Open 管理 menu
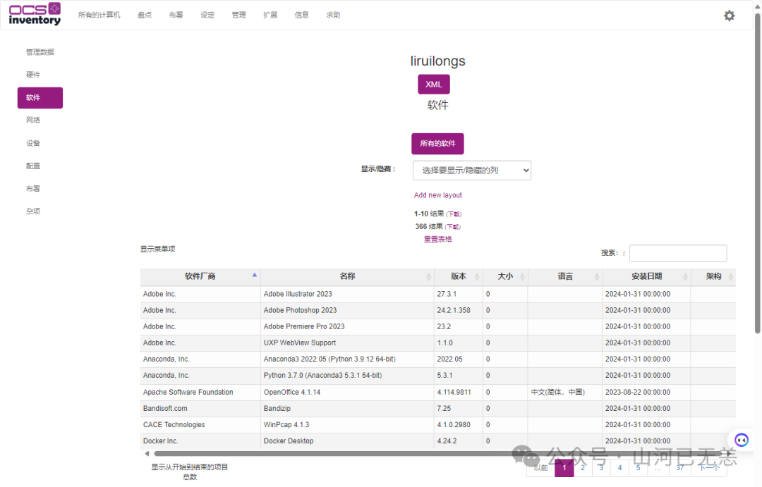 (238, 15)
